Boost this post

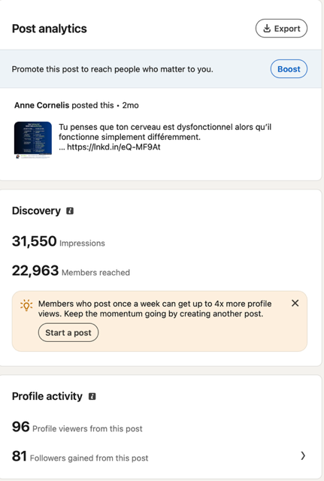pyautogui.click(x=289, y=69)
